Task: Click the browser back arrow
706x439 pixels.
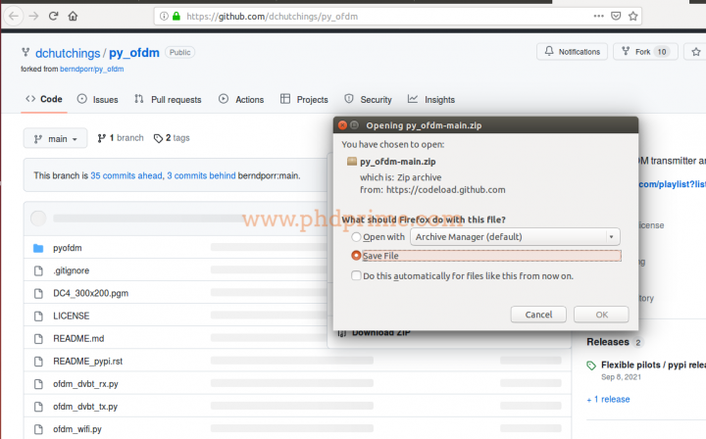Action: click(x=12, y=17)
